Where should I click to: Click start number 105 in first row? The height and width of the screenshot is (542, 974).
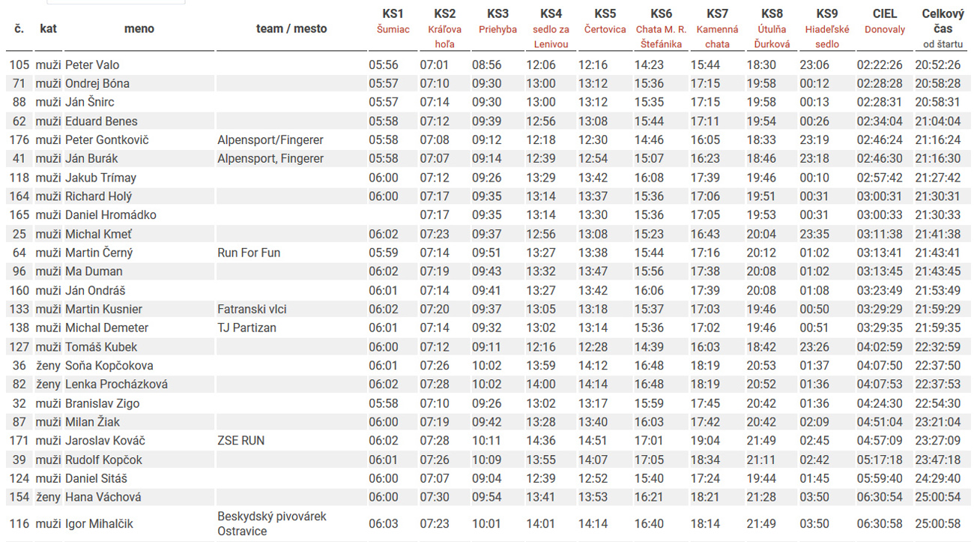[19, 65]
